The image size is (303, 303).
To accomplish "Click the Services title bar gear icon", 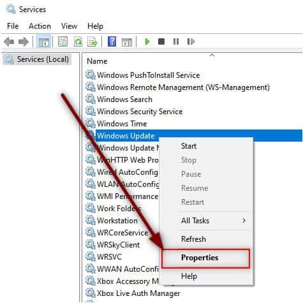I will [11, 10].
